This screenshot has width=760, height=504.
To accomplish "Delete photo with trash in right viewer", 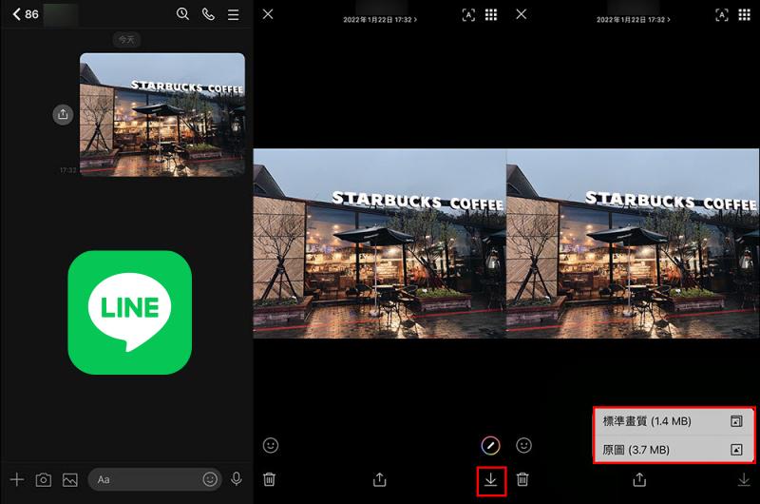I will (522, 479).
